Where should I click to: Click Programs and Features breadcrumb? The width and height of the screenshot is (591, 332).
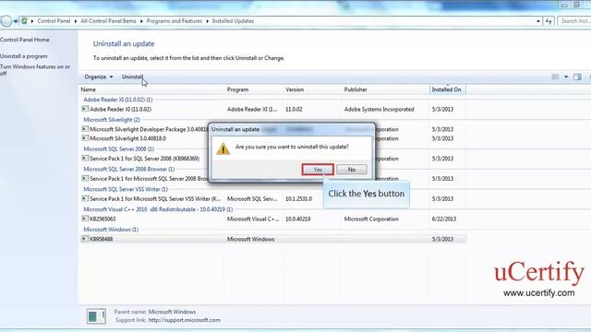[175, 21]
